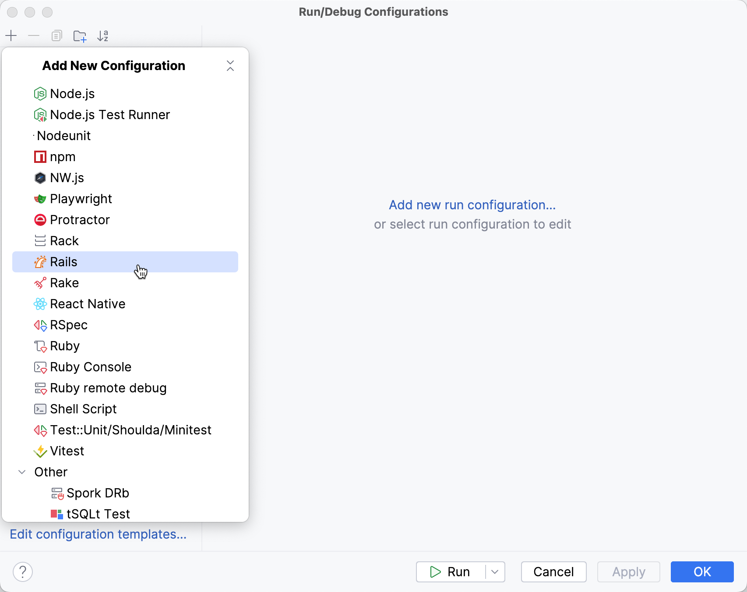Choose Rails from the Add New Configuration list

coord(64,261)
